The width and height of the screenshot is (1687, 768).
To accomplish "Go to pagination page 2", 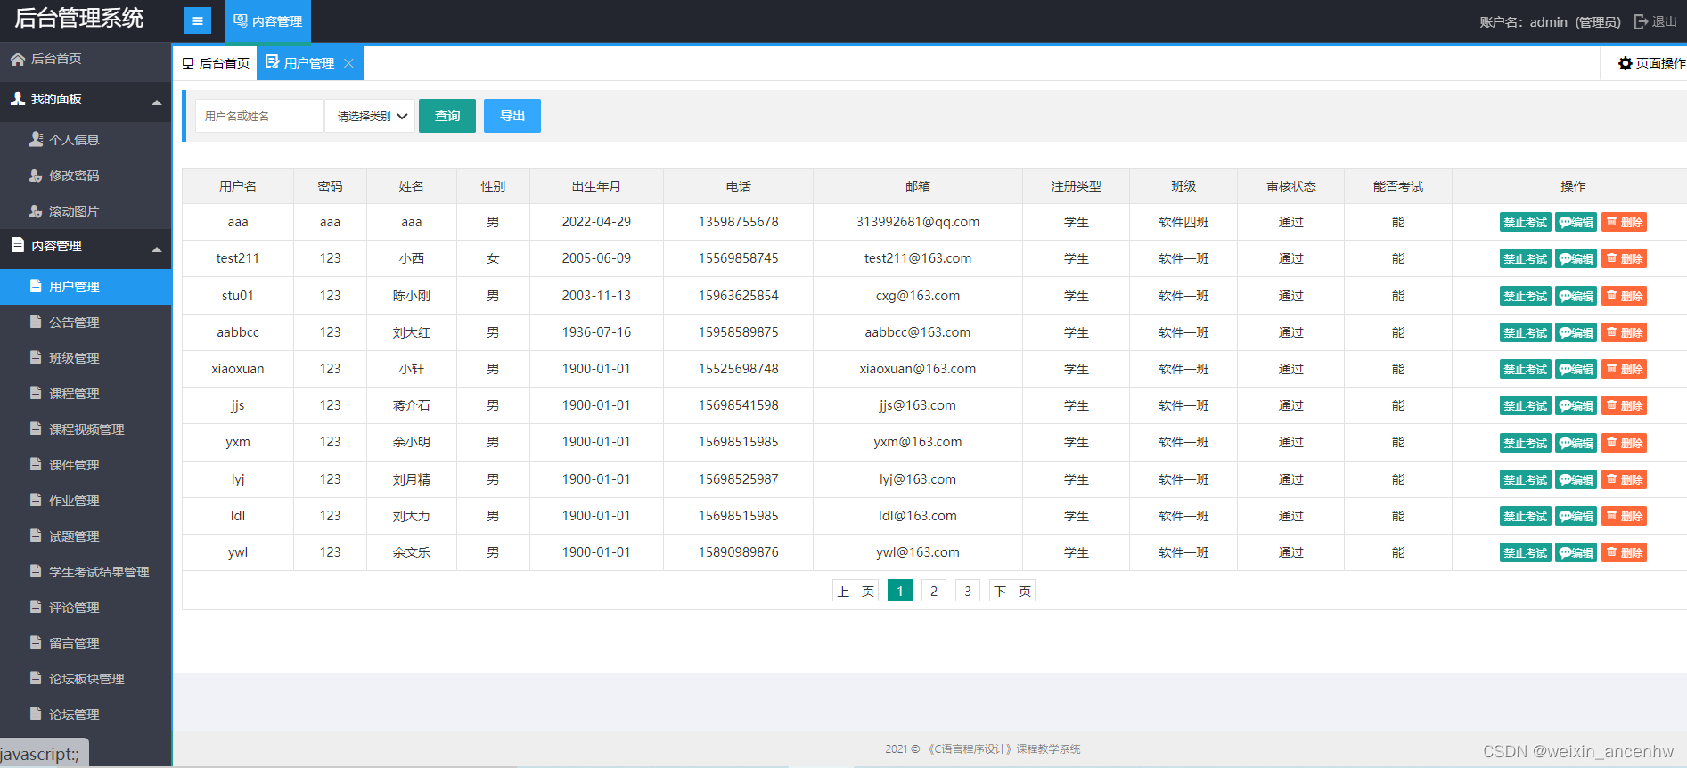I will 934,591.
